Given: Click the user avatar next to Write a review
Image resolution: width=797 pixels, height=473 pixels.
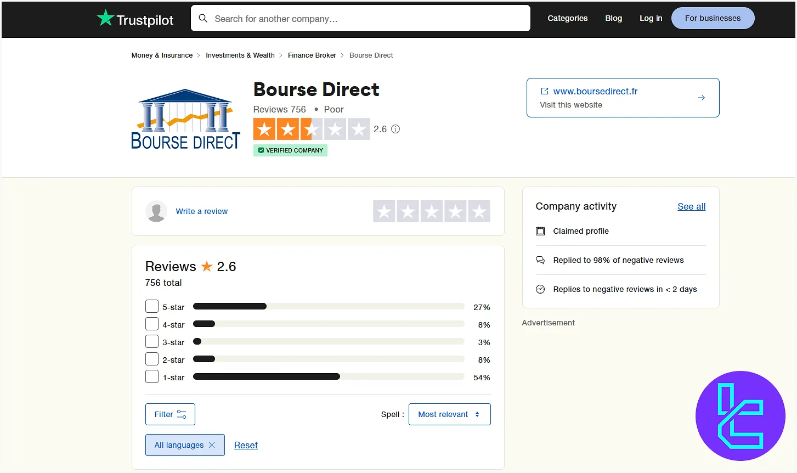Looking at the screenshot, I should pyautogui.click(x=156, y=211).
